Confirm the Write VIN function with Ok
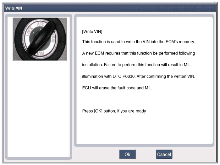 pos(127,154)
